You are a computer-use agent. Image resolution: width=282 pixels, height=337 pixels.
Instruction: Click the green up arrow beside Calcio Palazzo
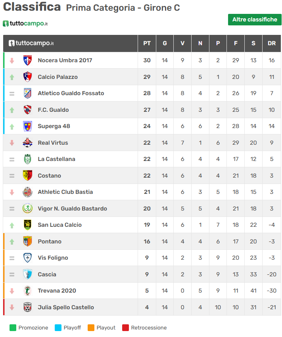pyautogui.click(x=12, y=77)
